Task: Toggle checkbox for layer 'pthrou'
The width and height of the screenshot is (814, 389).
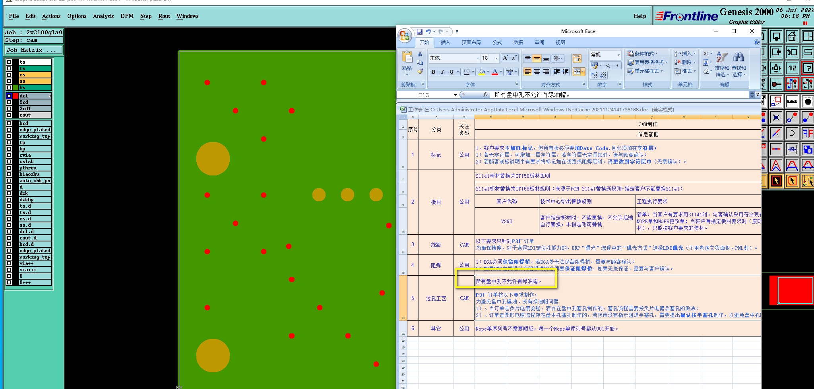Action: 9,168
